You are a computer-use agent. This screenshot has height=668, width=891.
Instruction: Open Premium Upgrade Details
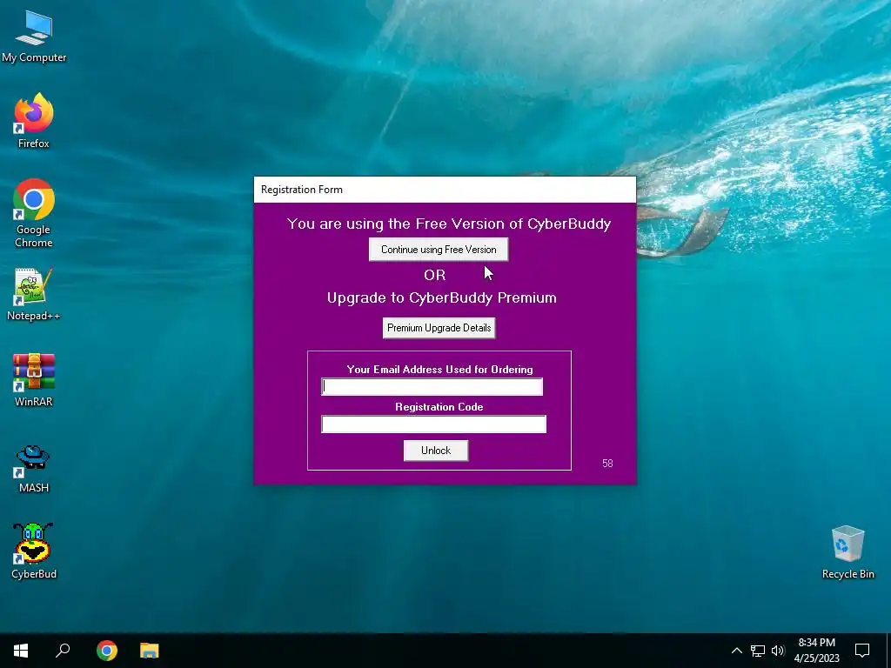click(x=439, y=328)
